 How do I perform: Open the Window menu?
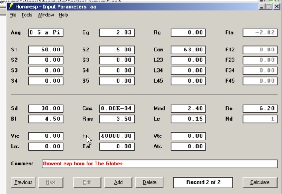point(45,15)
